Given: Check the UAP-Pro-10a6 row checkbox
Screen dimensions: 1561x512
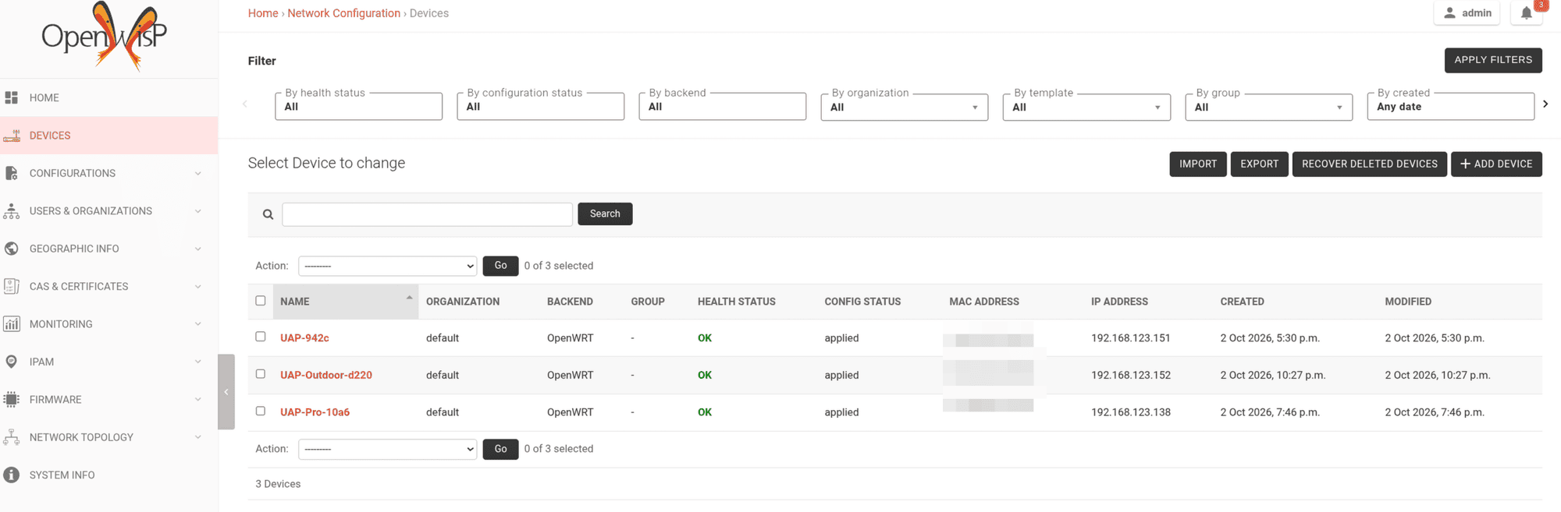Looking at the screenshot, I should (x=261, y=411).
